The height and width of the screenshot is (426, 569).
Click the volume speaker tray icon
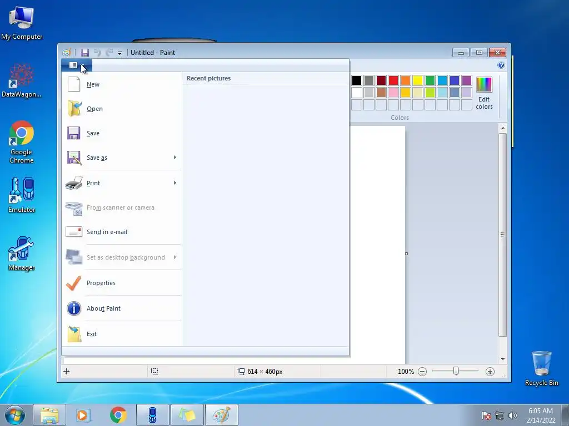coord(512,415)
